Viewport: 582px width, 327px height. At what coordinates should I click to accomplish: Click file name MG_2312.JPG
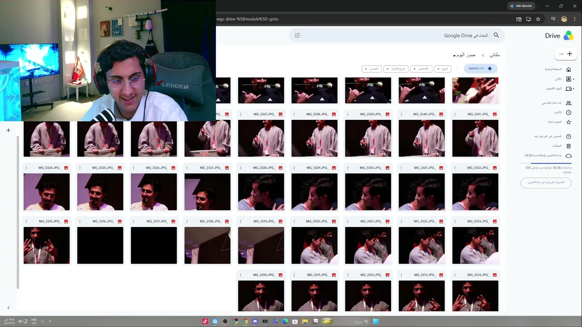(x=371, y=275)
